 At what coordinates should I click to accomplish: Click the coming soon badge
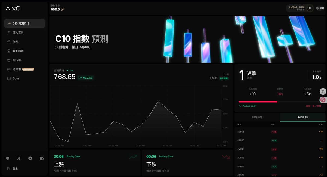(x=28, y=69)
